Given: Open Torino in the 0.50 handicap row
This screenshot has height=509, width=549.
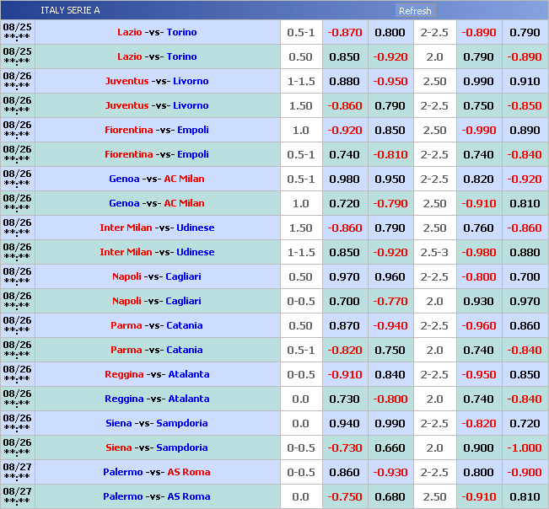Looking at the screenshot, I should (181, 56).
